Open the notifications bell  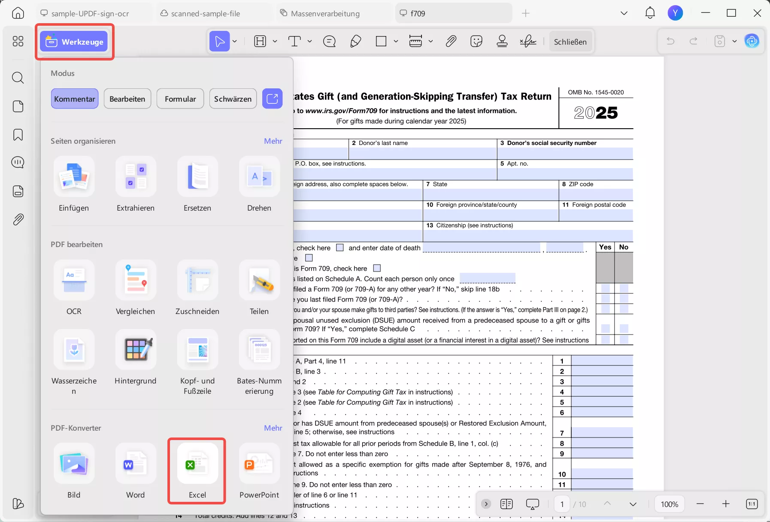point(650,13)
